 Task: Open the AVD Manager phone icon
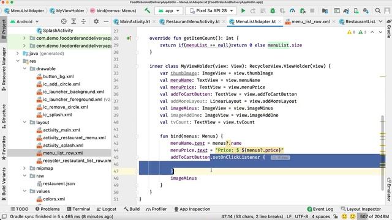[x=356, y=11]
